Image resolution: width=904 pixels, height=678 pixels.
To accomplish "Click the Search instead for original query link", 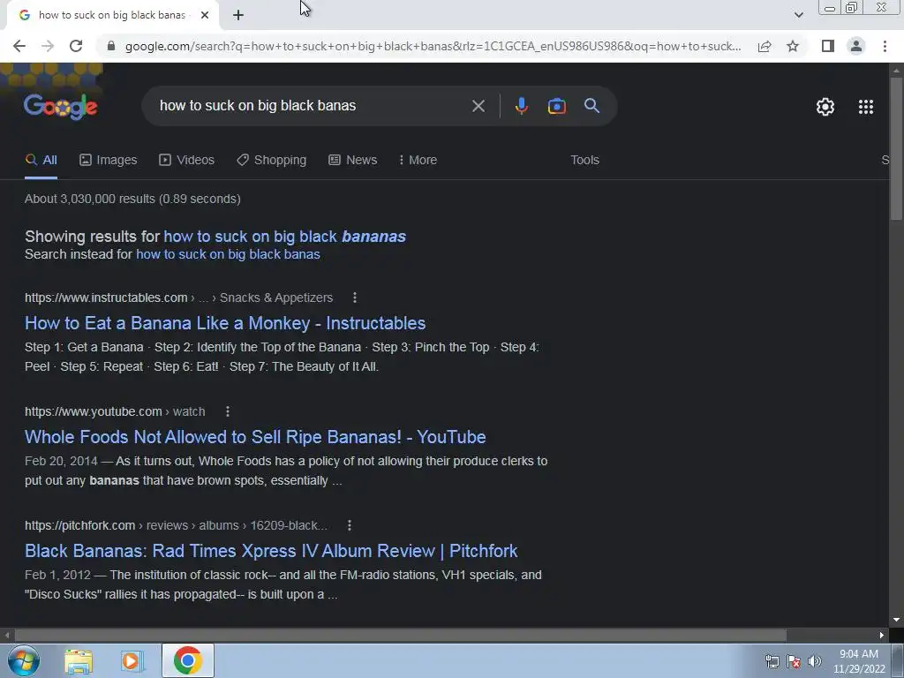I will pos(228,254).
